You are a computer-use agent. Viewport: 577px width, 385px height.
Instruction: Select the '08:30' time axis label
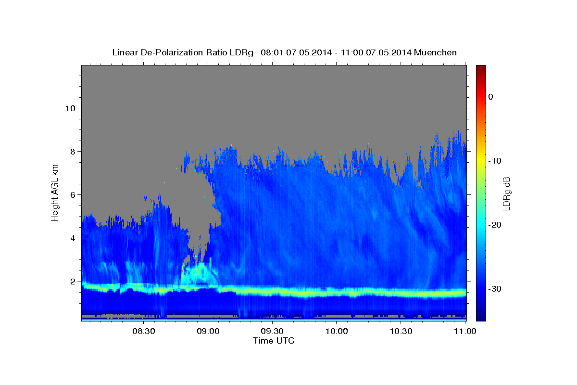[143, 331]
